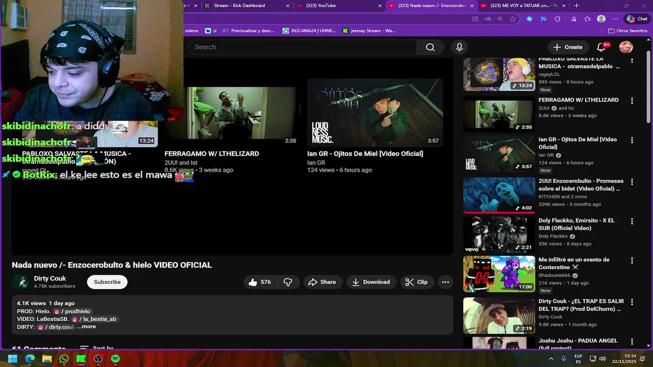Dislike the Nada nuevo video
The height and width of the screenshot is (367, 653).
pos(288,282)
